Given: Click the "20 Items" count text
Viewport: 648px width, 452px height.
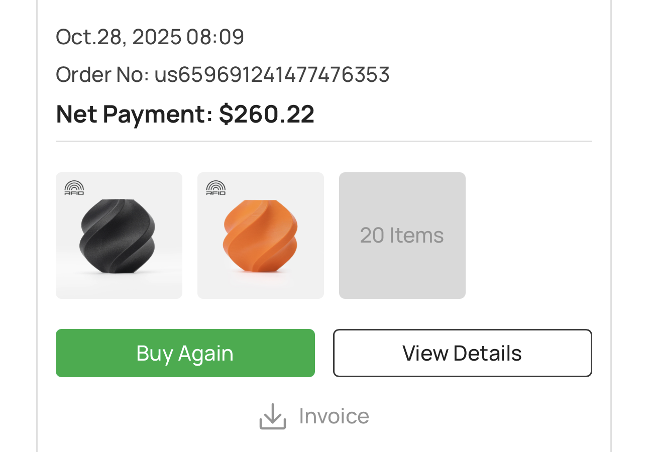Looking at the screenshot, I should pyautogui.click(x=402, y=236).
